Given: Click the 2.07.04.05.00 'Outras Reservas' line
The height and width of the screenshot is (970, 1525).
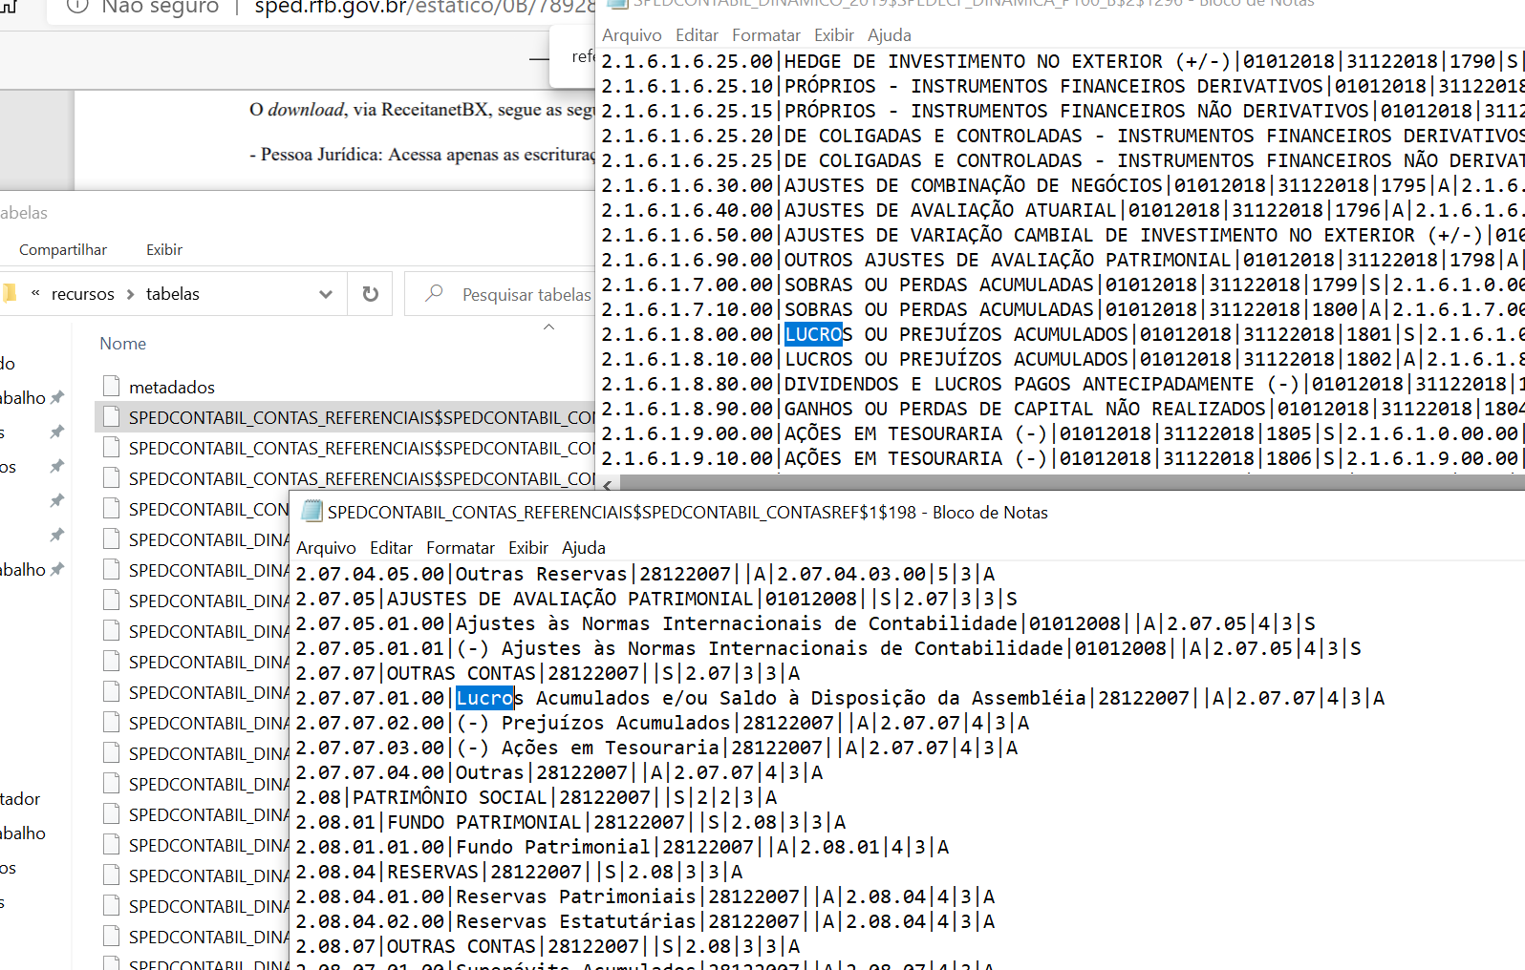Looking at the screenshot, I should click(646, 574).
